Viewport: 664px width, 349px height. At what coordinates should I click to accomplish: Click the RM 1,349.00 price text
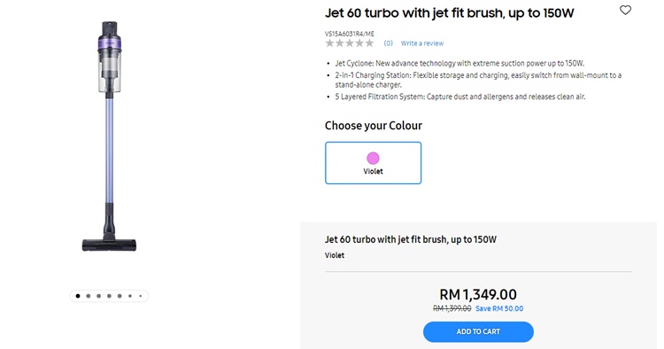pyautogui.click(x=478, y=294)
